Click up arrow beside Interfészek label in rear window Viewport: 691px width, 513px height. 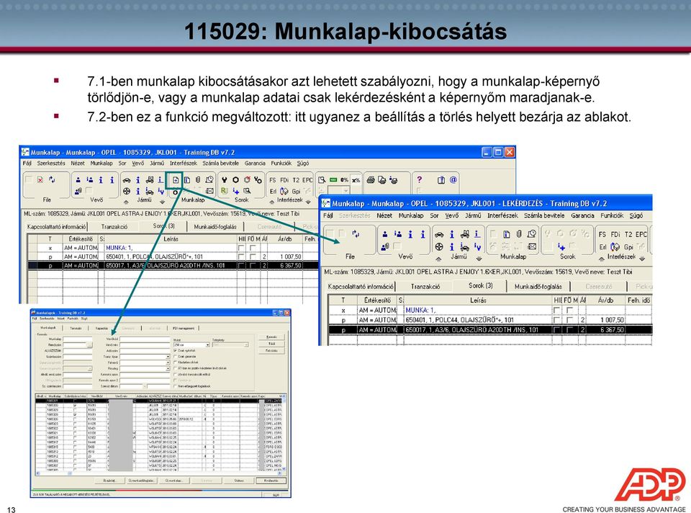(x=272, y=202)
